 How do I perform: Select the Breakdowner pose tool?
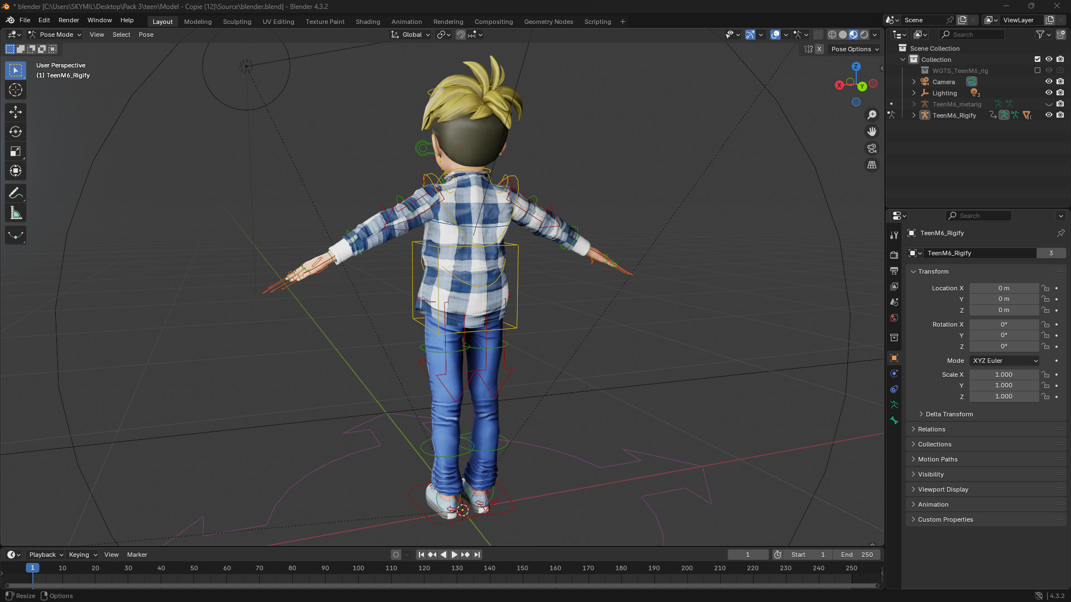click(16, 235)
